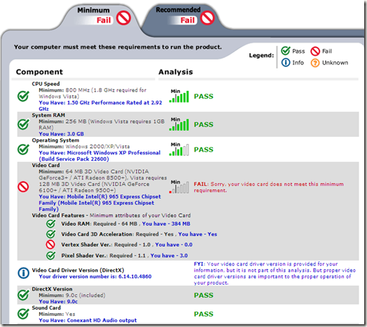Image resolution: width=367 pixels, height=327 pixels.
Task: Click the PASS result for DirectX Version
Action: [x=204, y=296]
